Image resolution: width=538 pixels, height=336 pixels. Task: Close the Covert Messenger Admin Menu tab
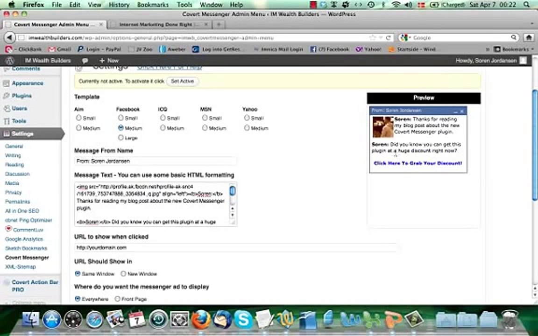[x=101, y=25]
